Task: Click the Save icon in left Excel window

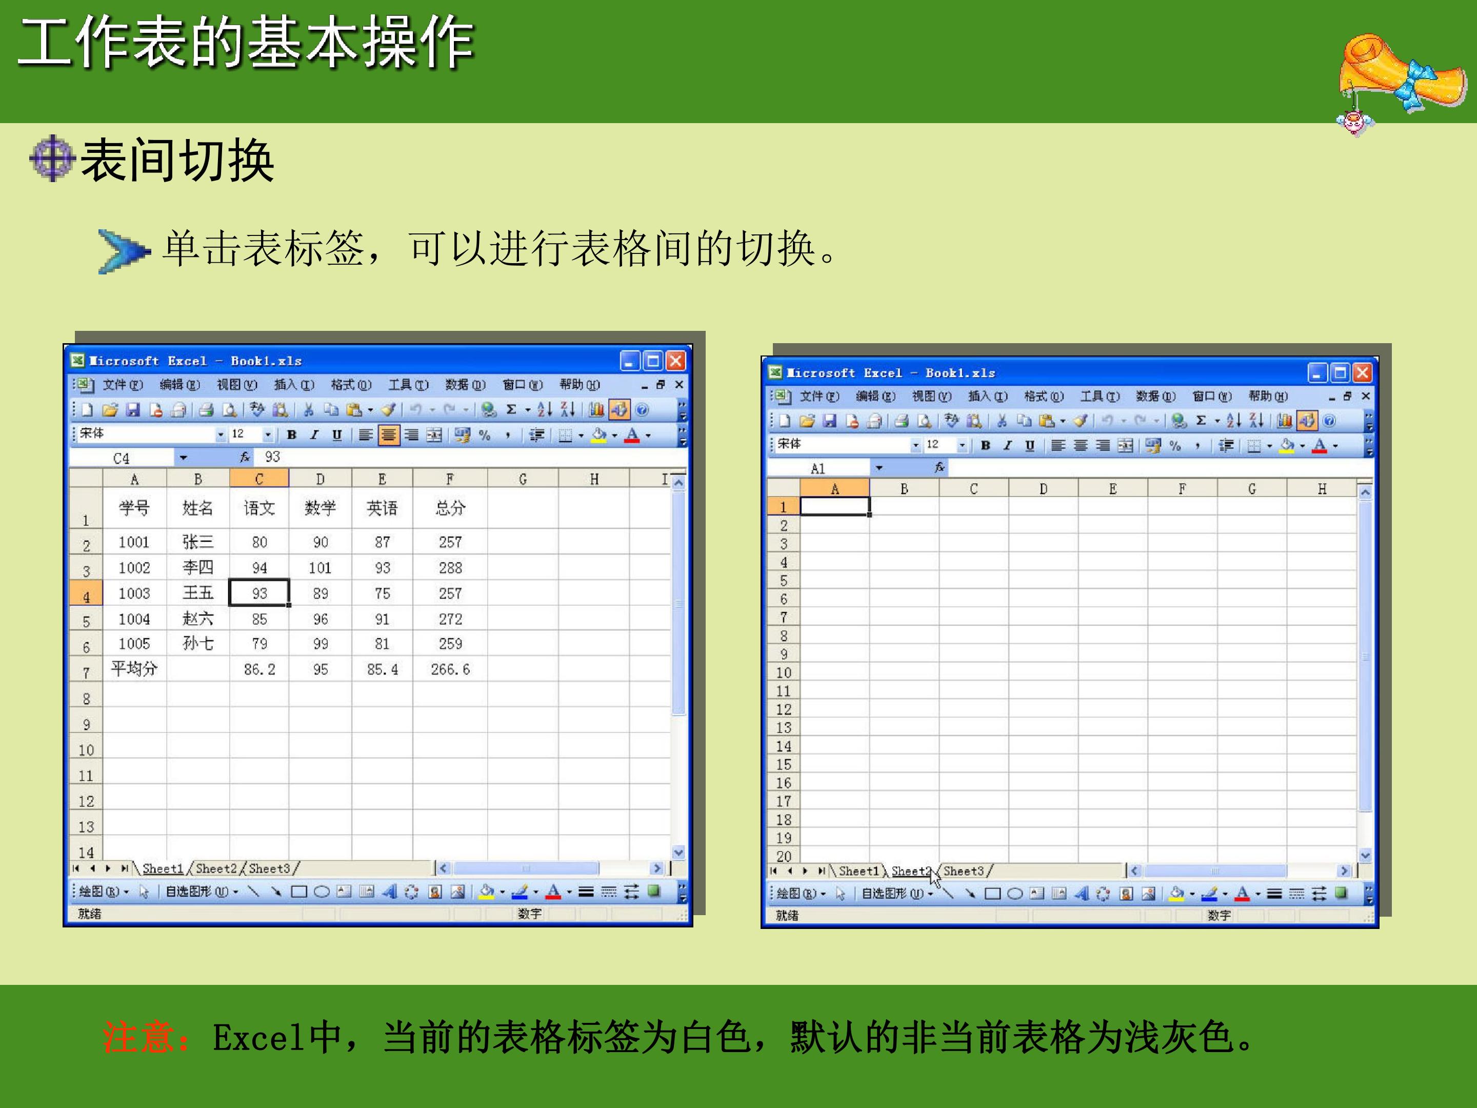Action: click(x=133, y=410)
